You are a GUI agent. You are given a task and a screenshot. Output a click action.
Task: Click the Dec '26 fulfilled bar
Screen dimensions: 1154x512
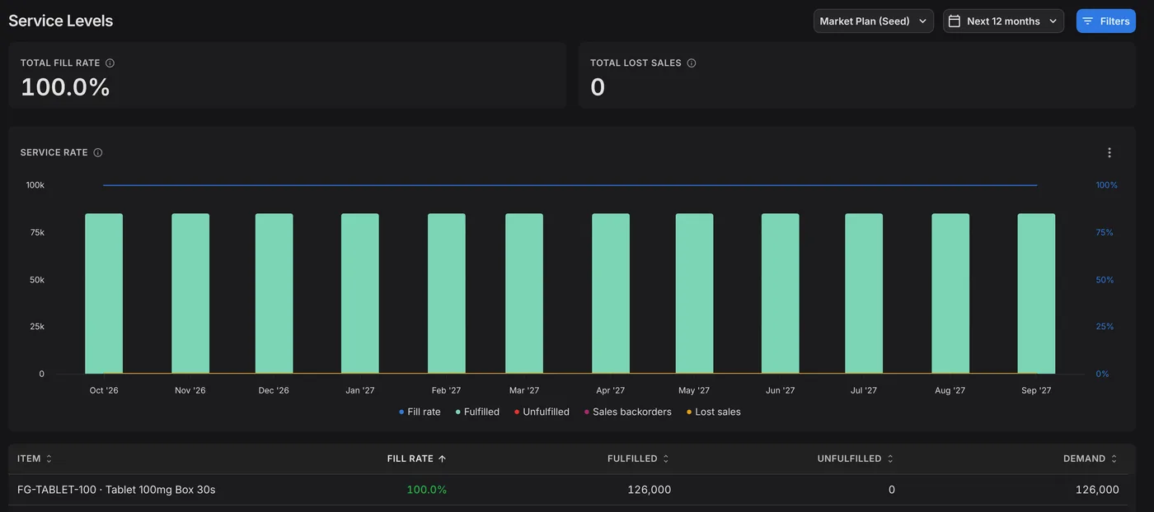tap(274, 294)
